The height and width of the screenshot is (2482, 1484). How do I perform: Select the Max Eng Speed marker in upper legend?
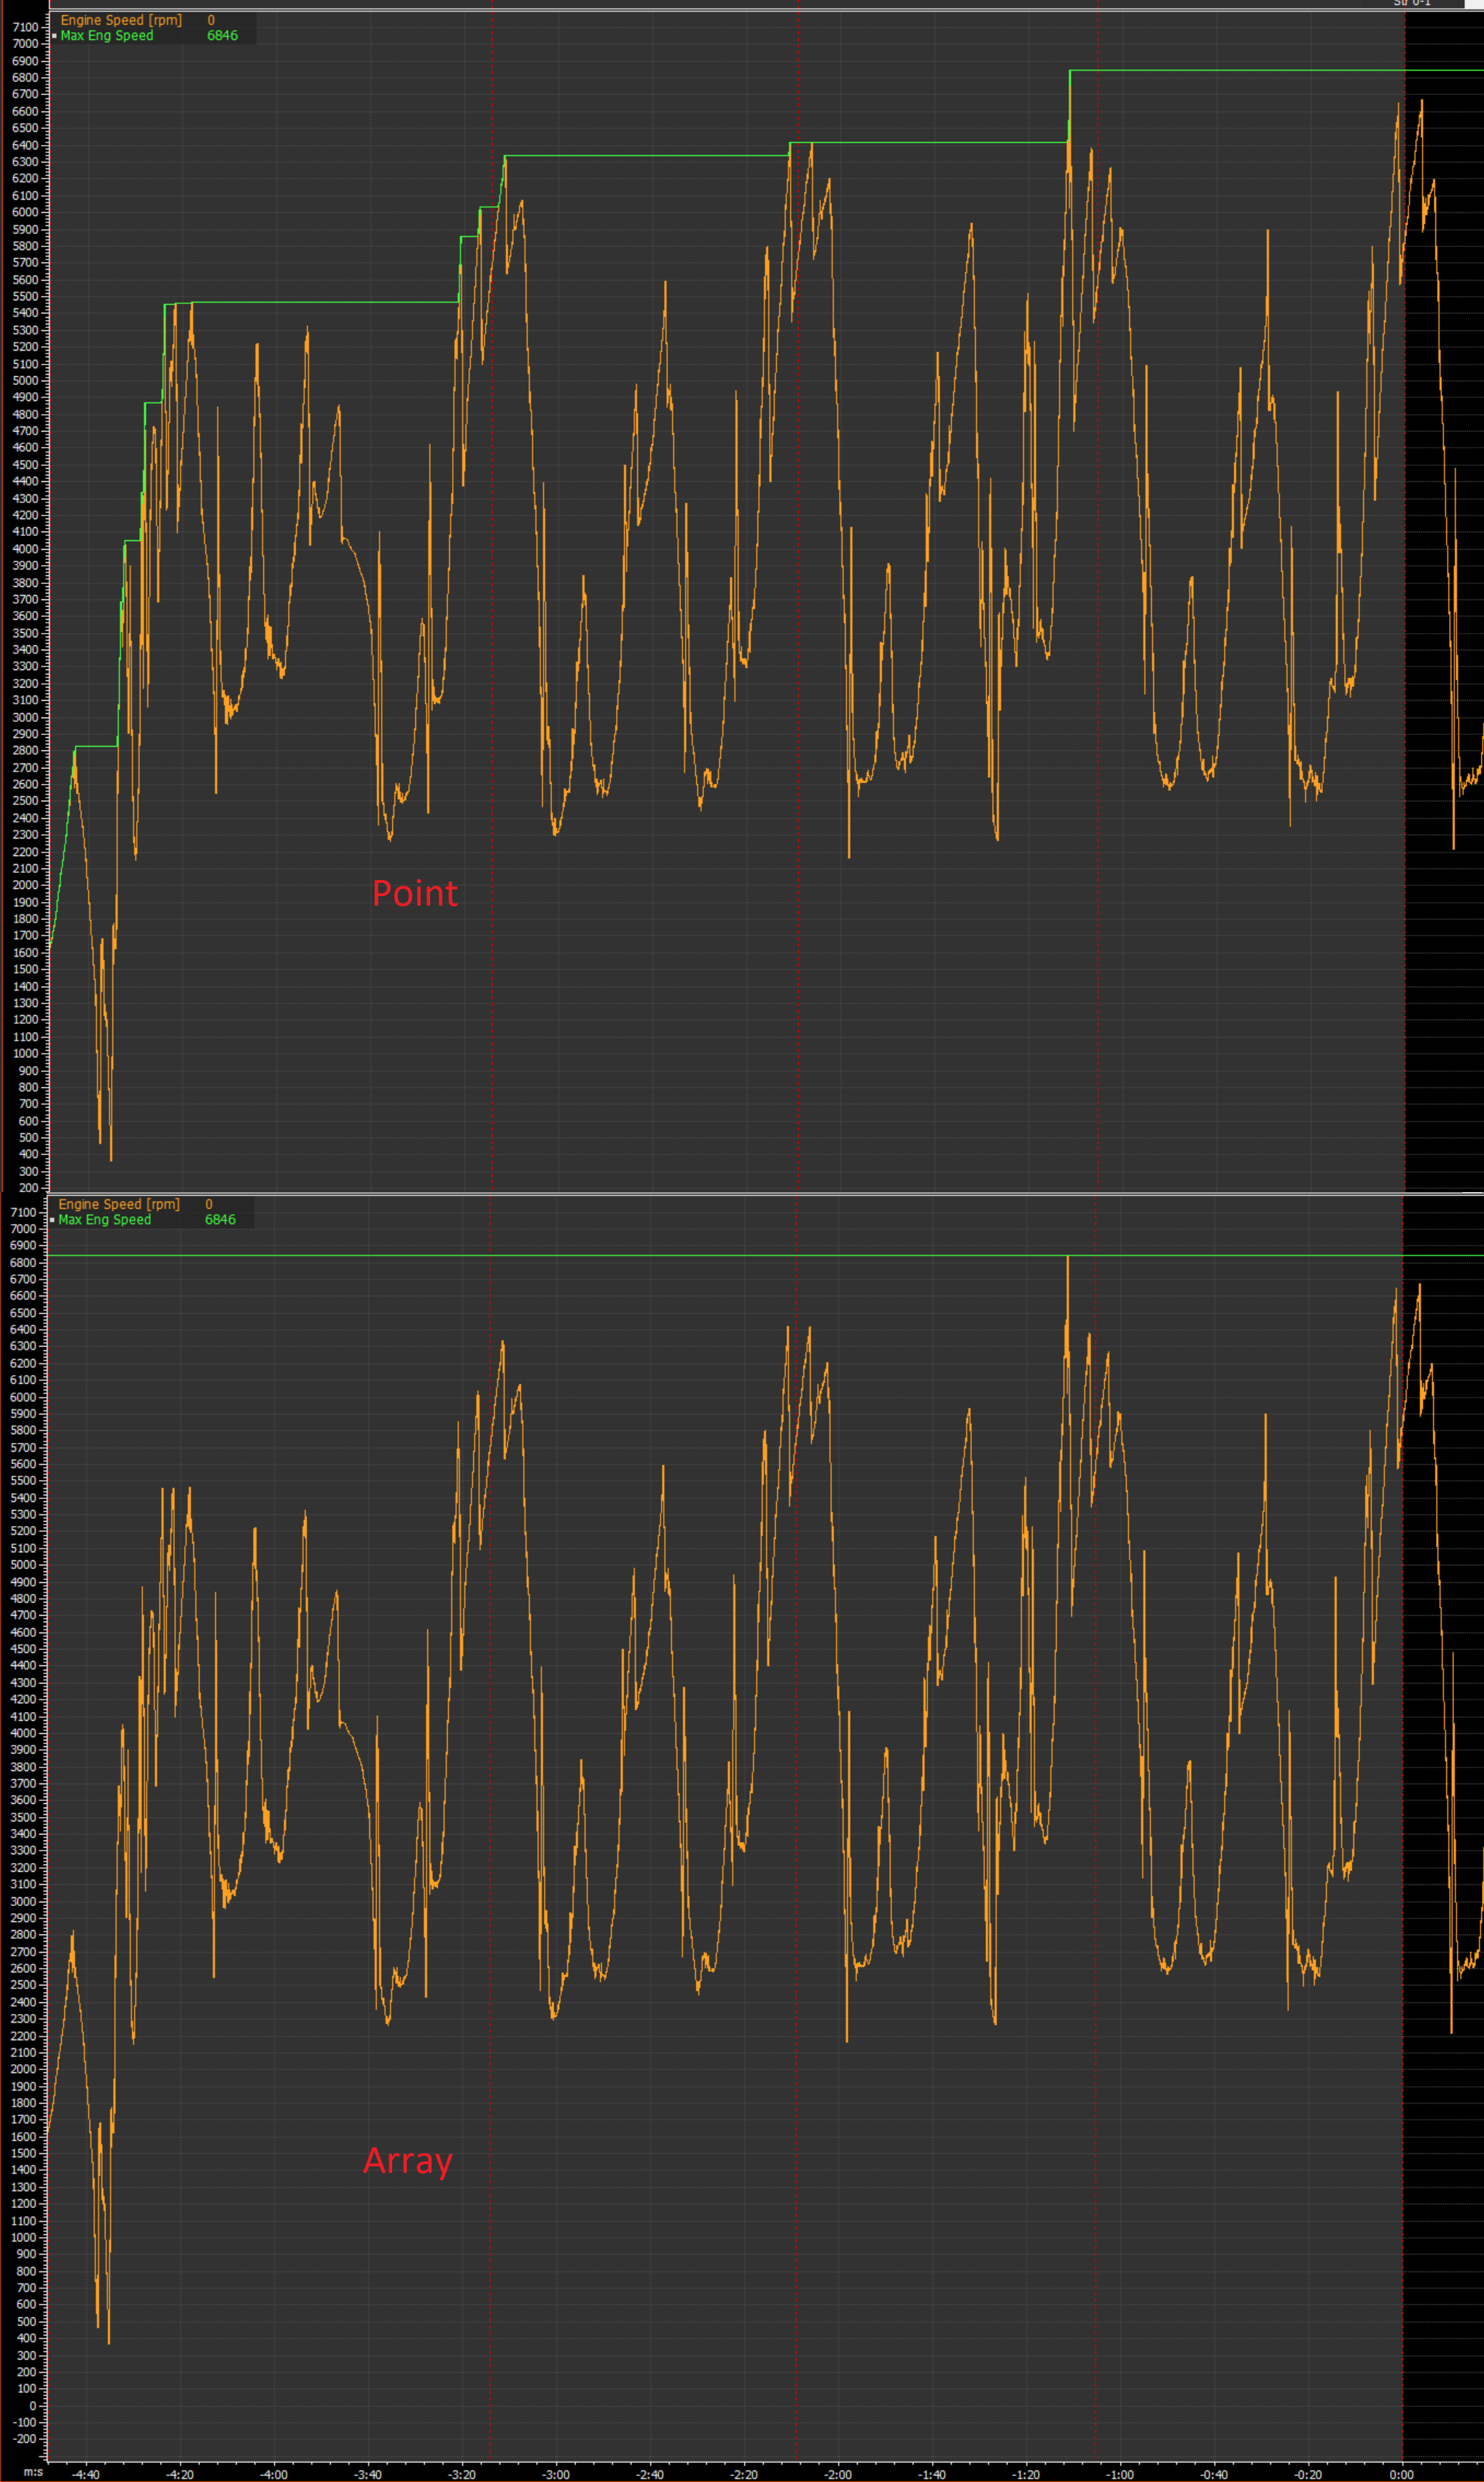54,36
